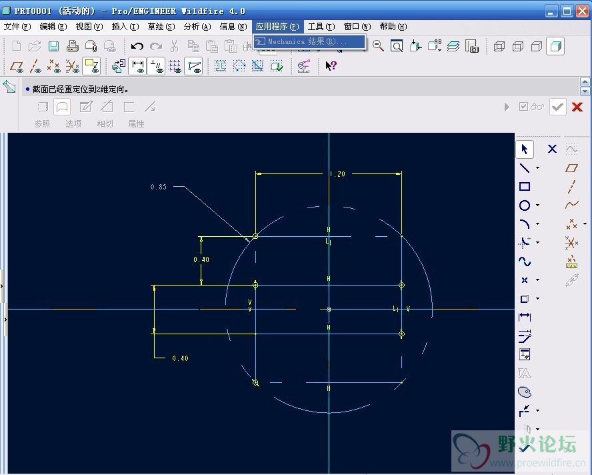
Task: Open the 编辑(E) menu
Action: 53,27
